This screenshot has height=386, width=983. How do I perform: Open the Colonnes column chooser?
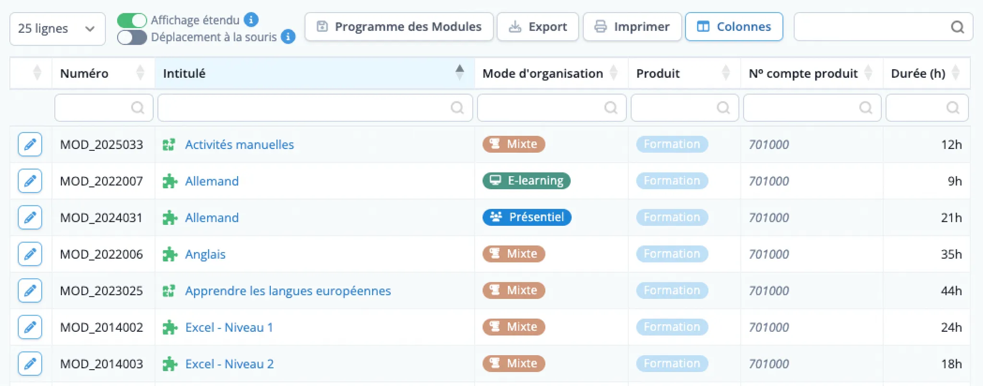tap(734, 27)
